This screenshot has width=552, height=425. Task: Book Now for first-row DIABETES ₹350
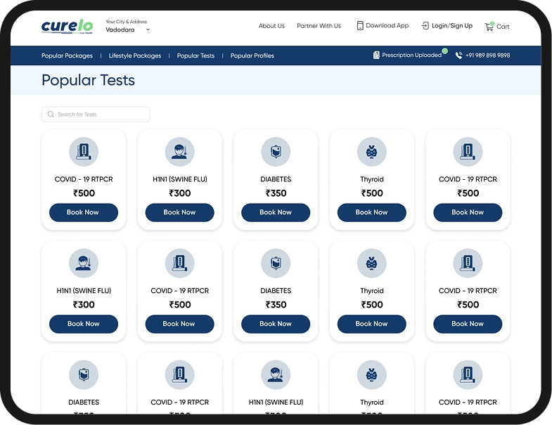pyautogui.click(x=276, y=212)
